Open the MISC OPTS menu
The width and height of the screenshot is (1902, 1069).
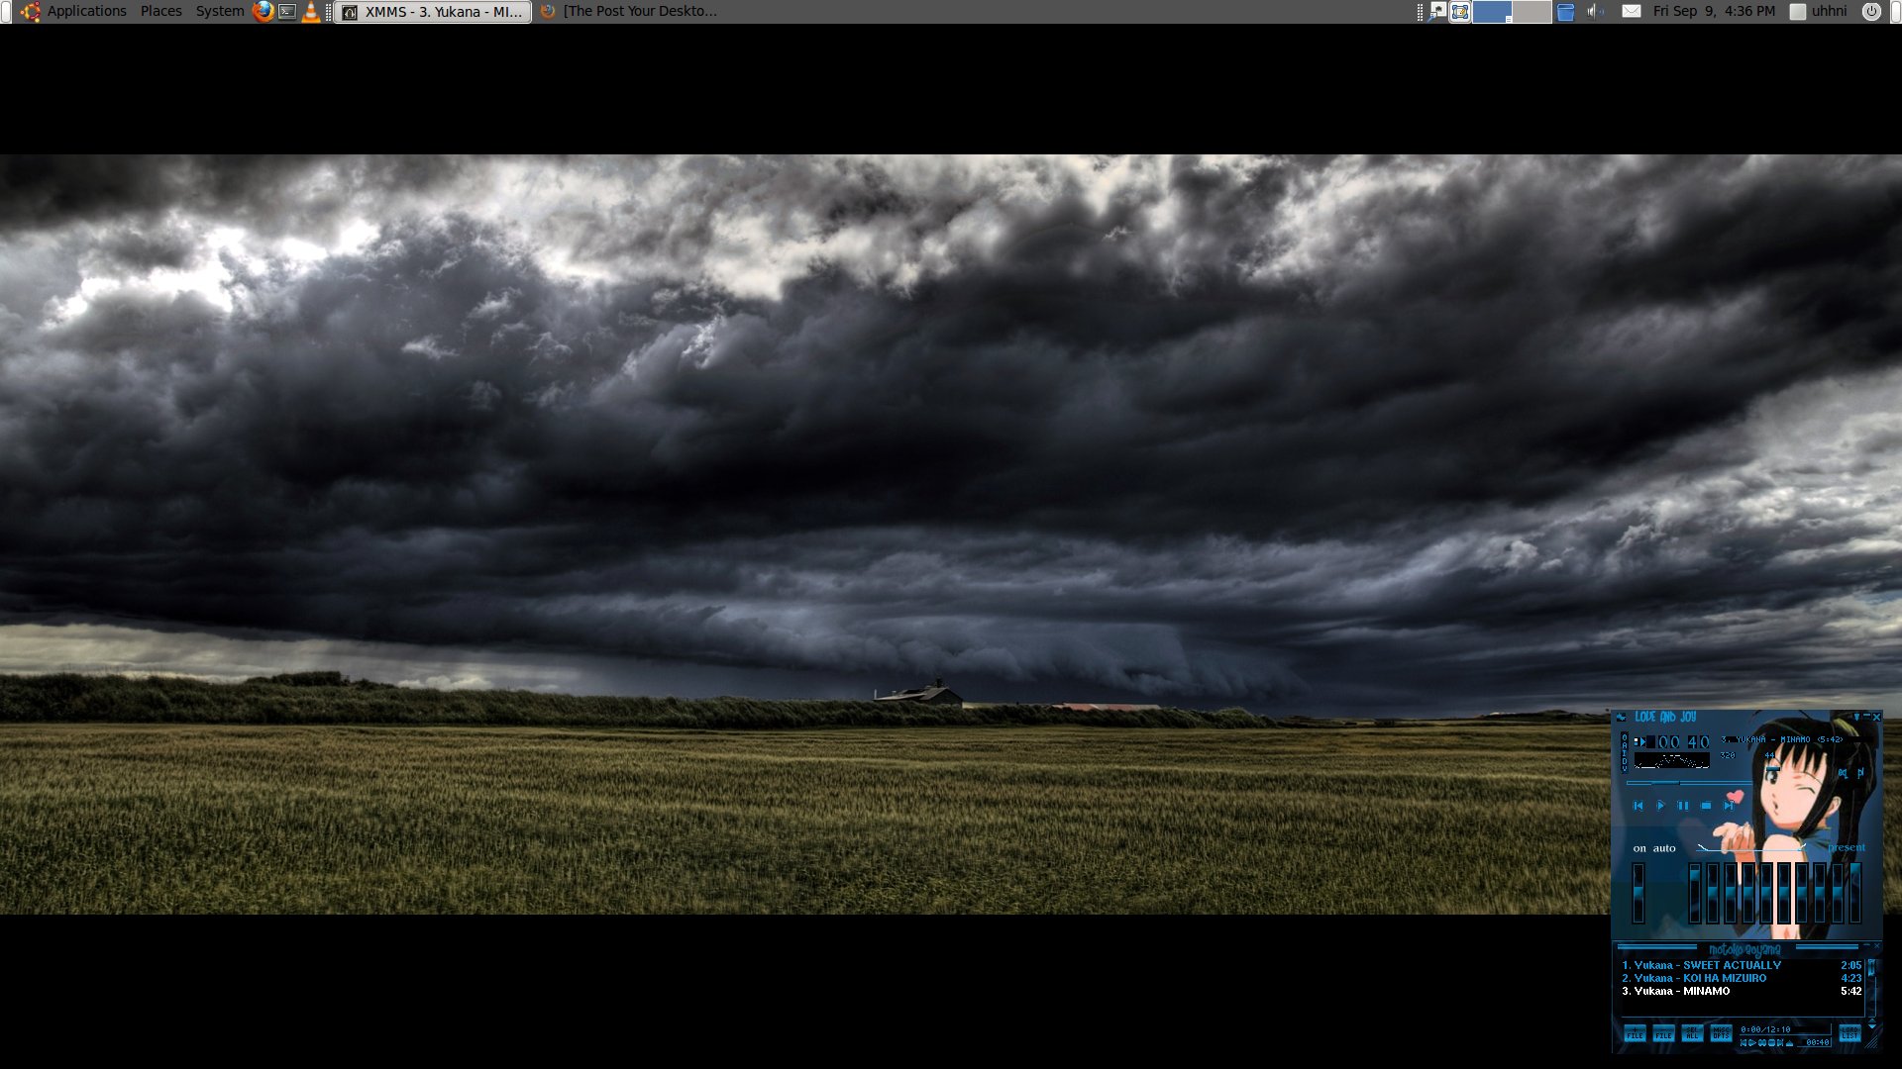click(x=1721, y=1033)
